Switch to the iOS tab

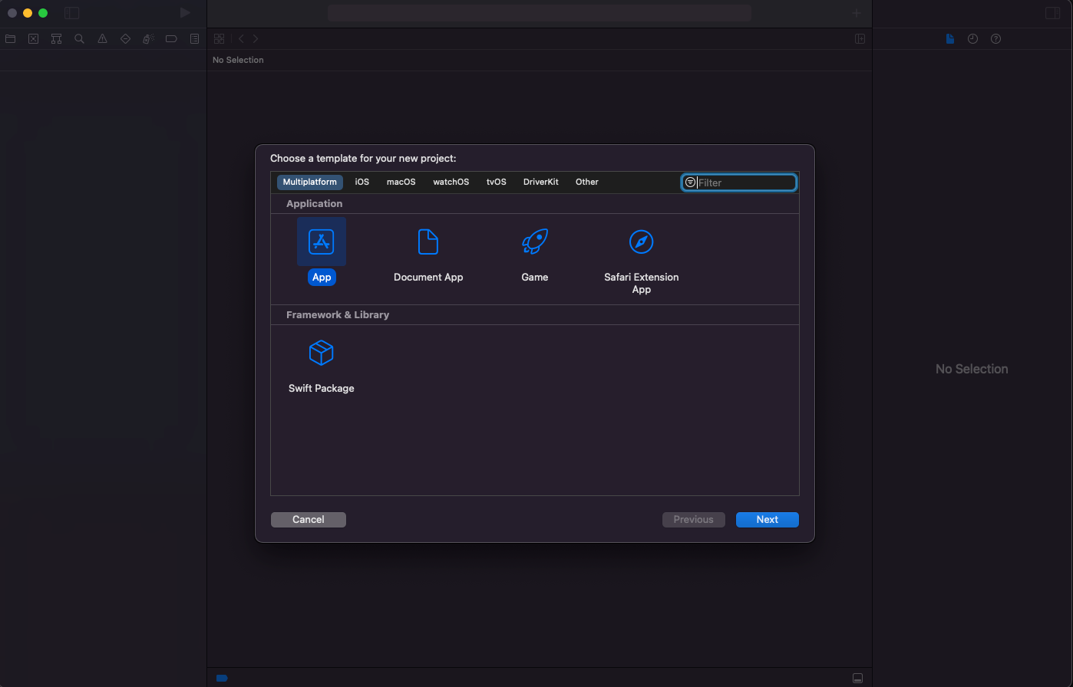tap(362, 182)
